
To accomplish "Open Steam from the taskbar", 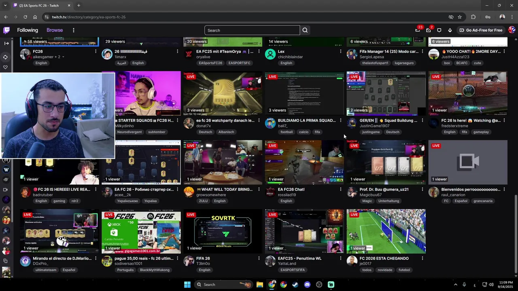I will (295, 285).
